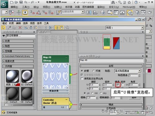Click the Map #8 name input field
This screenshot has width=155, height=116.
coord(112,61)
